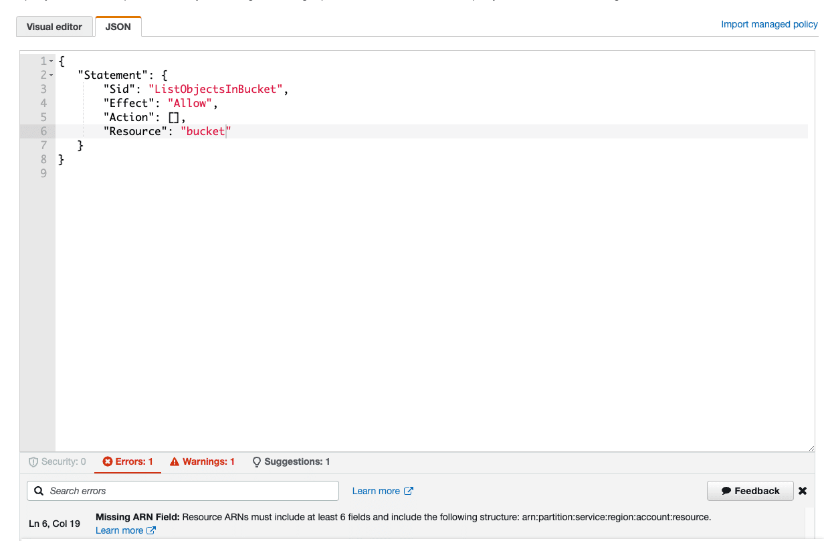
Task: Click external-link icon on error's Learn more
Action: 150,530
